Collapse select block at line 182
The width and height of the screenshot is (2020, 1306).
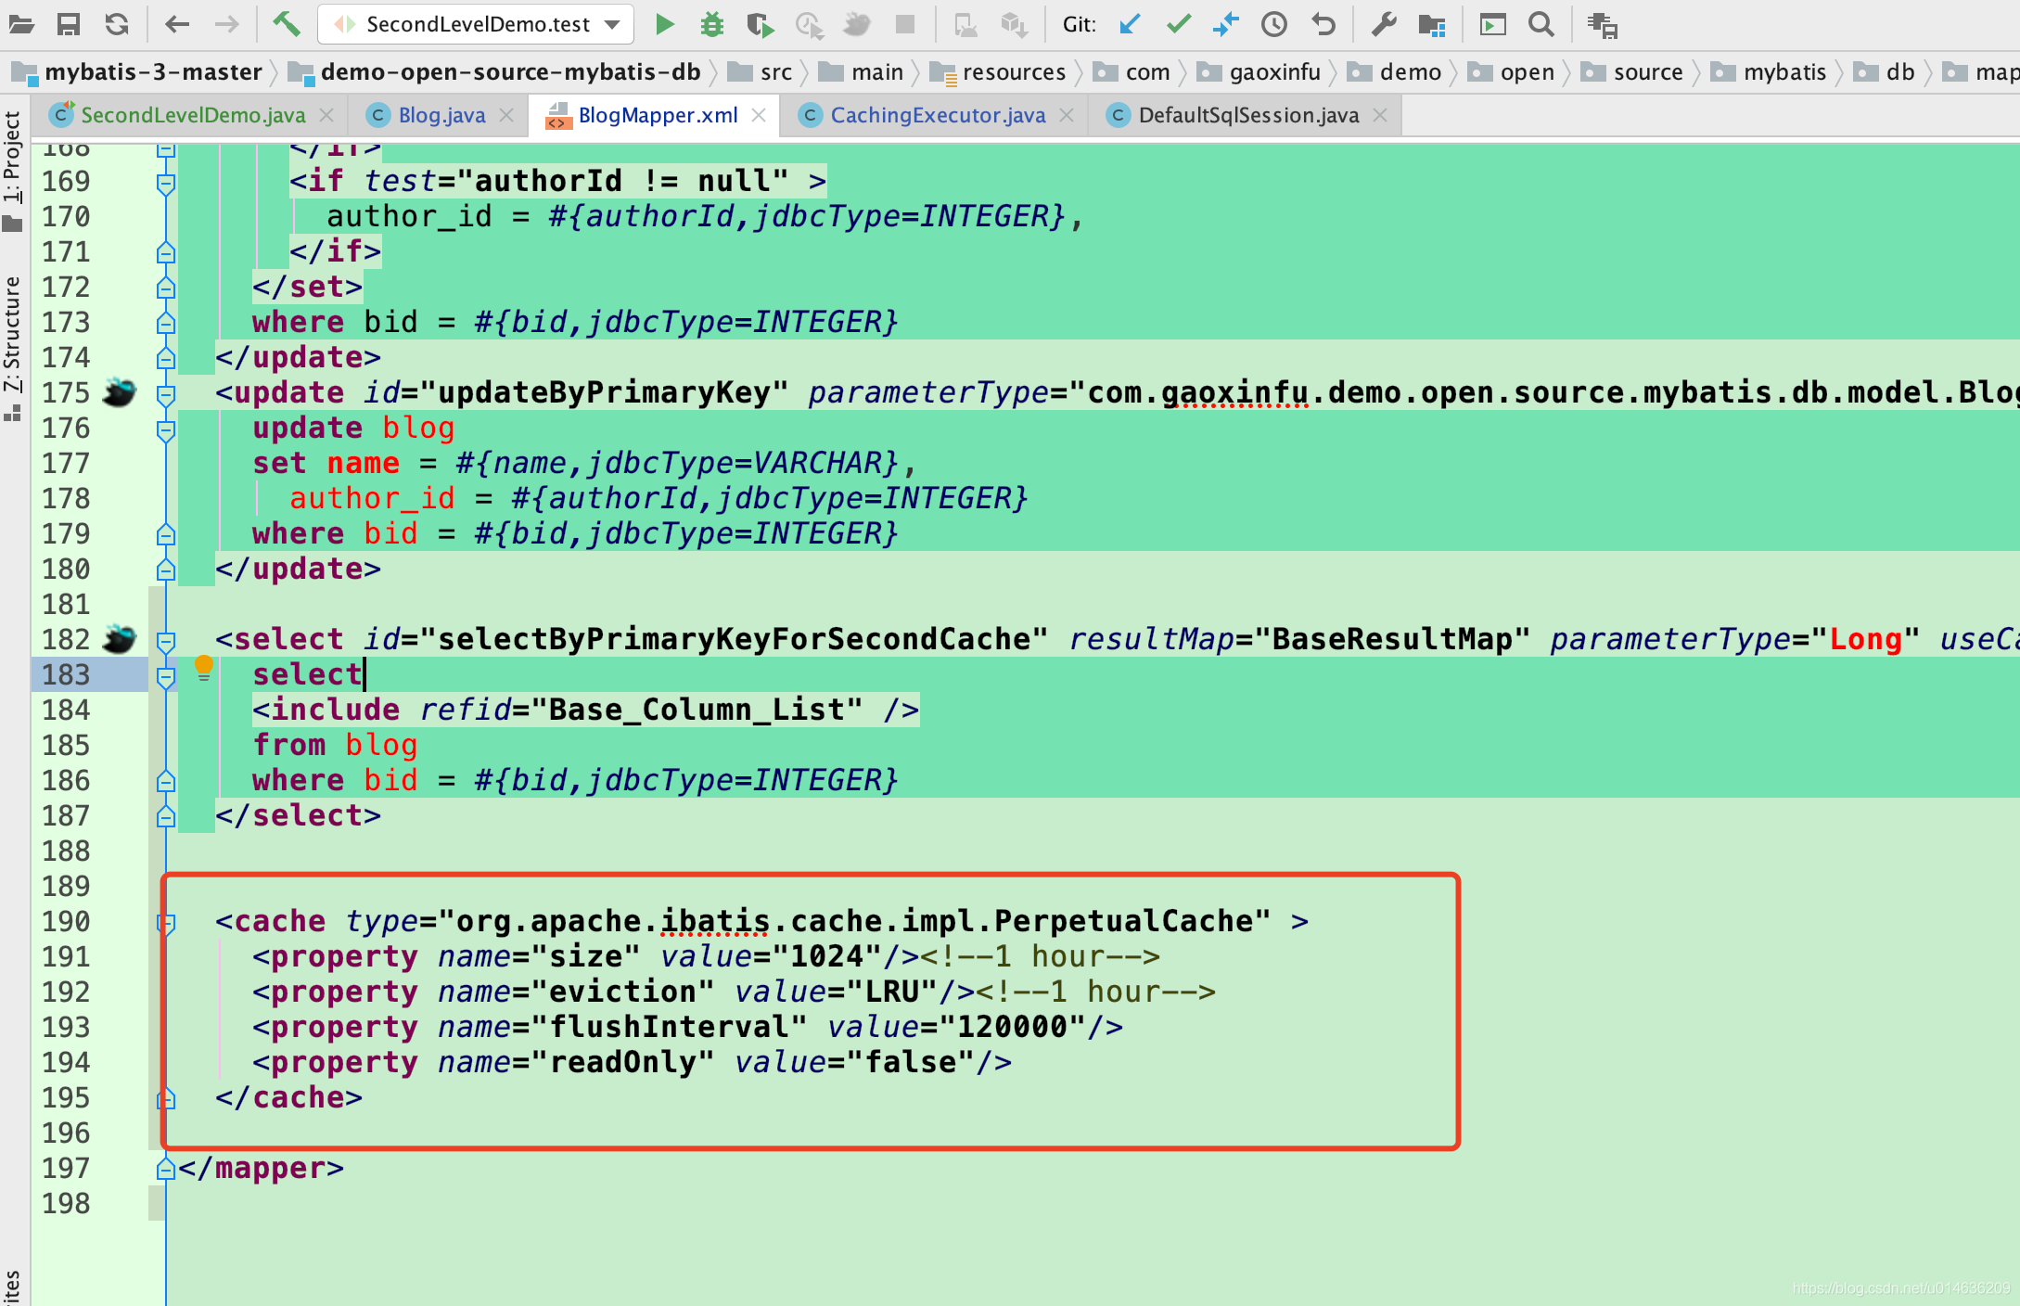pyautogui.click(x=166, y=642)
